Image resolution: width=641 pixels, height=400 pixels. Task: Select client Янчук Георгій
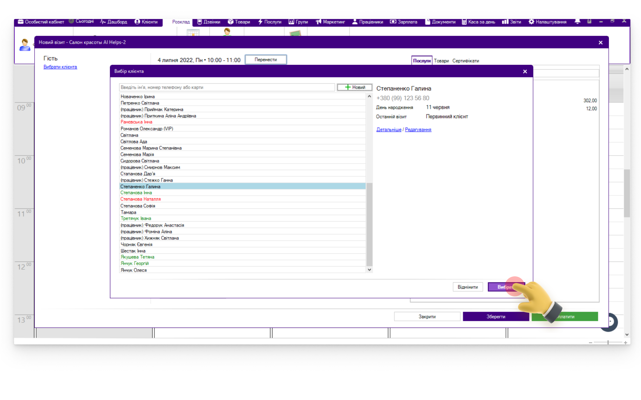tap(242, 263)
